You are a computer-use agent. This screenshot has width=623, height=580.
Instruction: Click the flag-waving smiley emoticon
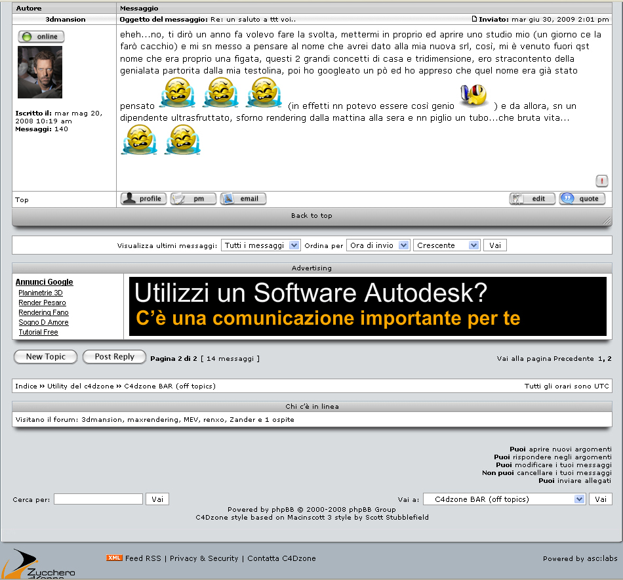tap(473, 95)
